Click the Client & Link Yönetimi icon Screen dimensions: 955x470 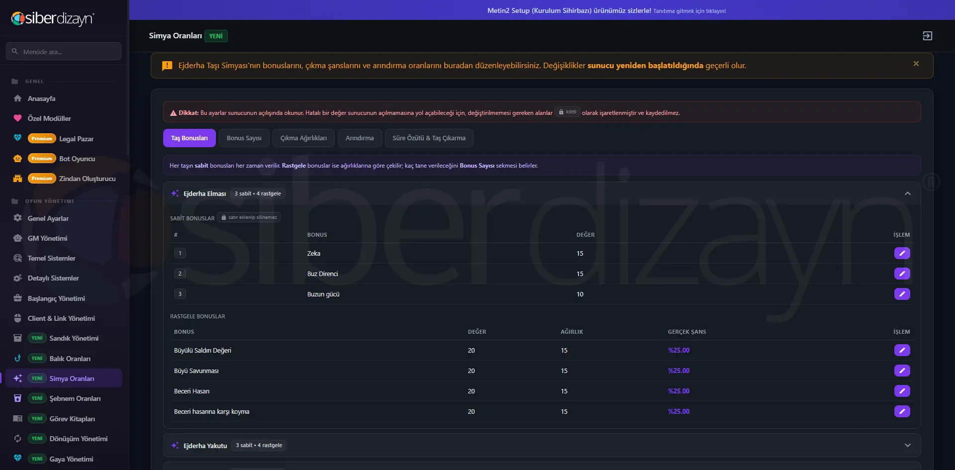17,318
